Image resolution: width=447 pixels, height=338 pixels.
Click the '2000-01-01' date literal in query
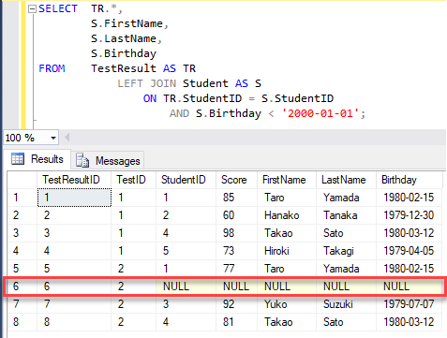(x=320, y=113)
